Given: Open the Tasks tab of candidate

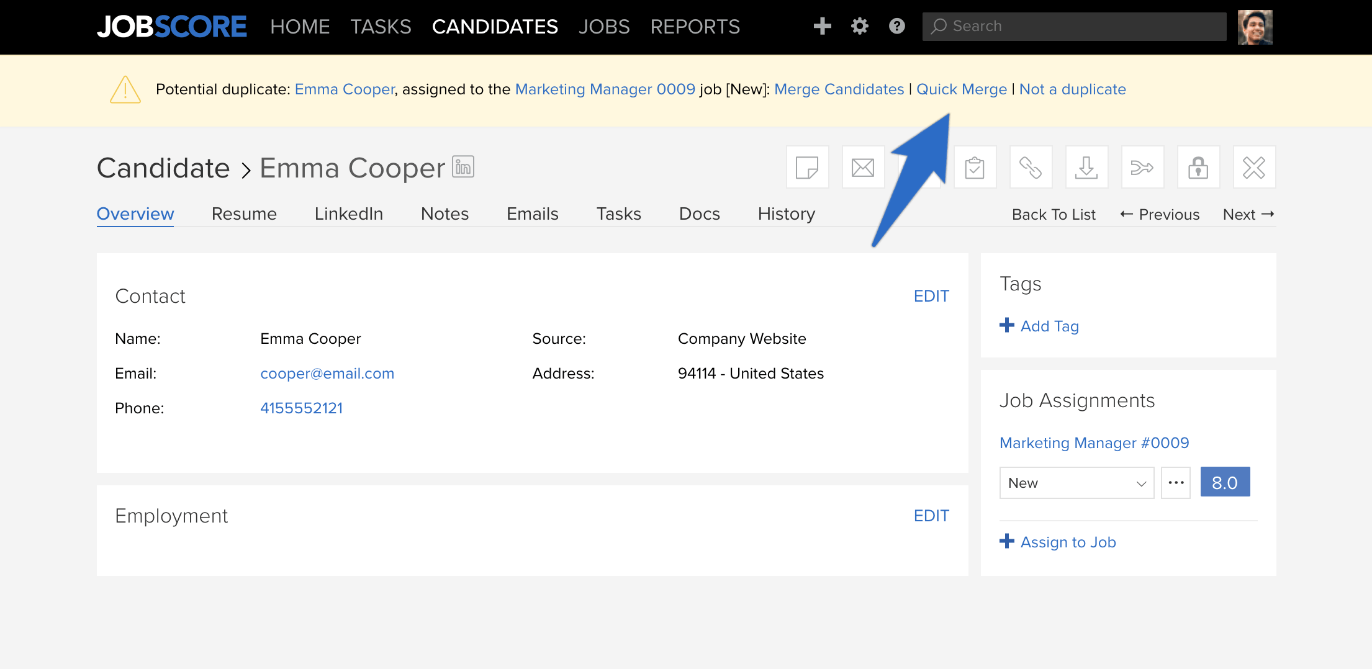Looking at the screenshot, I should point(619,213).
